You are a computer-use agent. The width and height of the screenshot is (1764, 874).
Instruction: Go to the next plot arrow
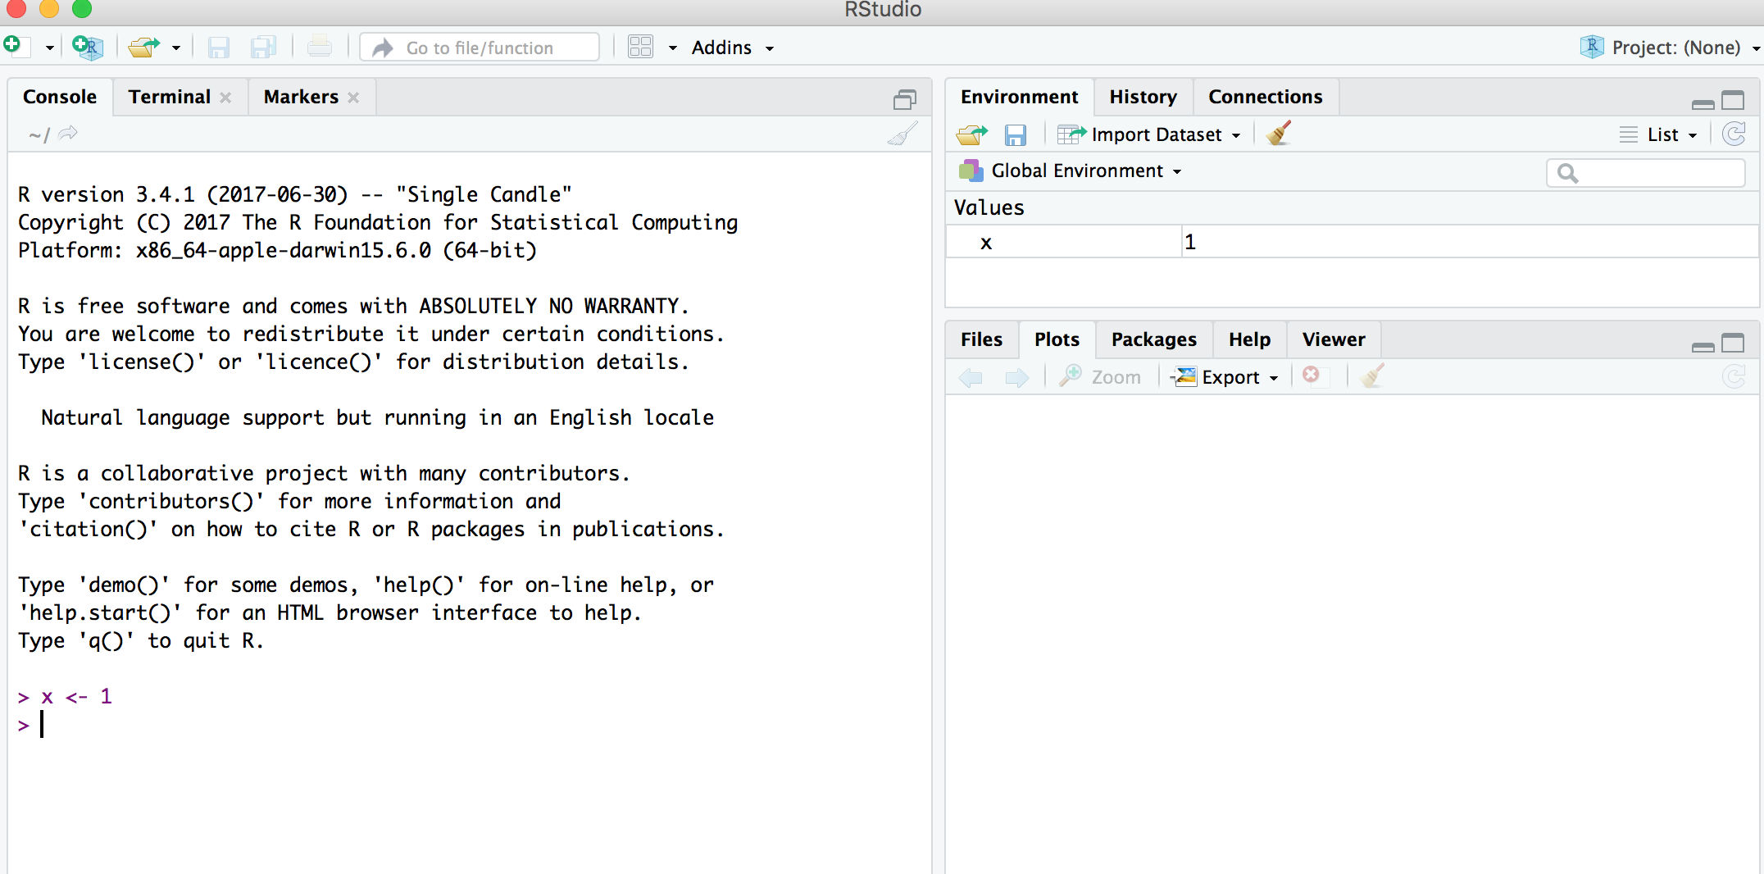[x=1016, y=378]
